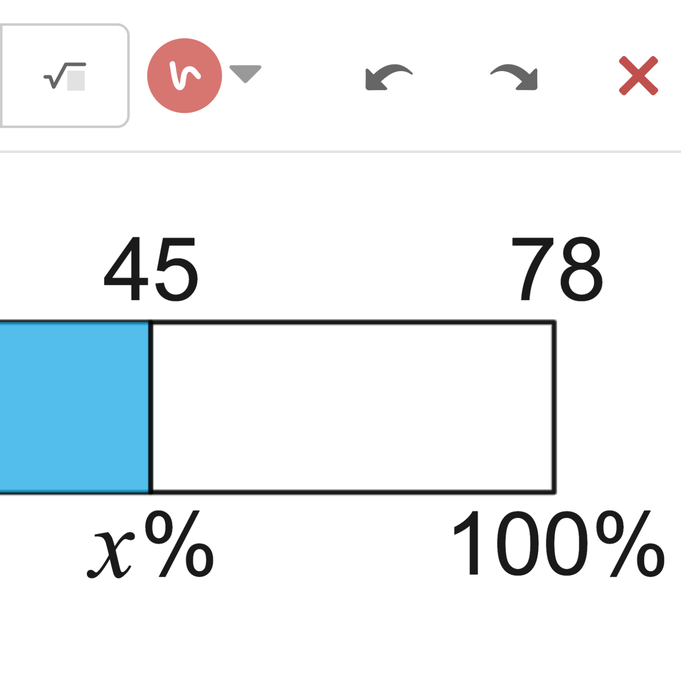Select the red scribble pen tool
Screen dimensions: 681x681
pyautogui.click(x=184, y=76)
